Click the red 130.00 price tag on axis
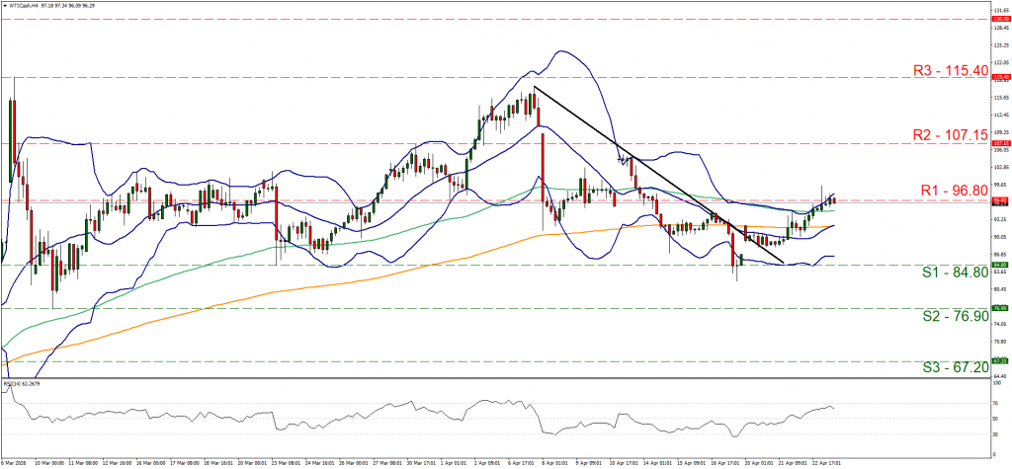The width and height of the screenshot is (1012, 469). pos(998,20)
